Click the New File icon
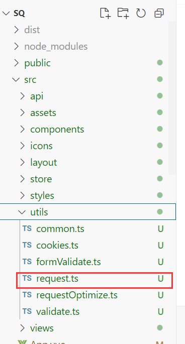The image size is (185, 344). 105,13
